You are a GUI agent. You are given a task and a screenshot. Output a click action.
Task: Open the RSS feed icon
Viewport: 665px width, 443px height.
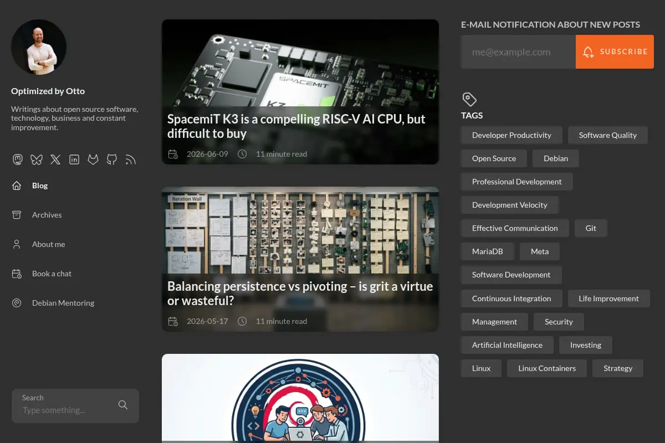pos(131,159)
